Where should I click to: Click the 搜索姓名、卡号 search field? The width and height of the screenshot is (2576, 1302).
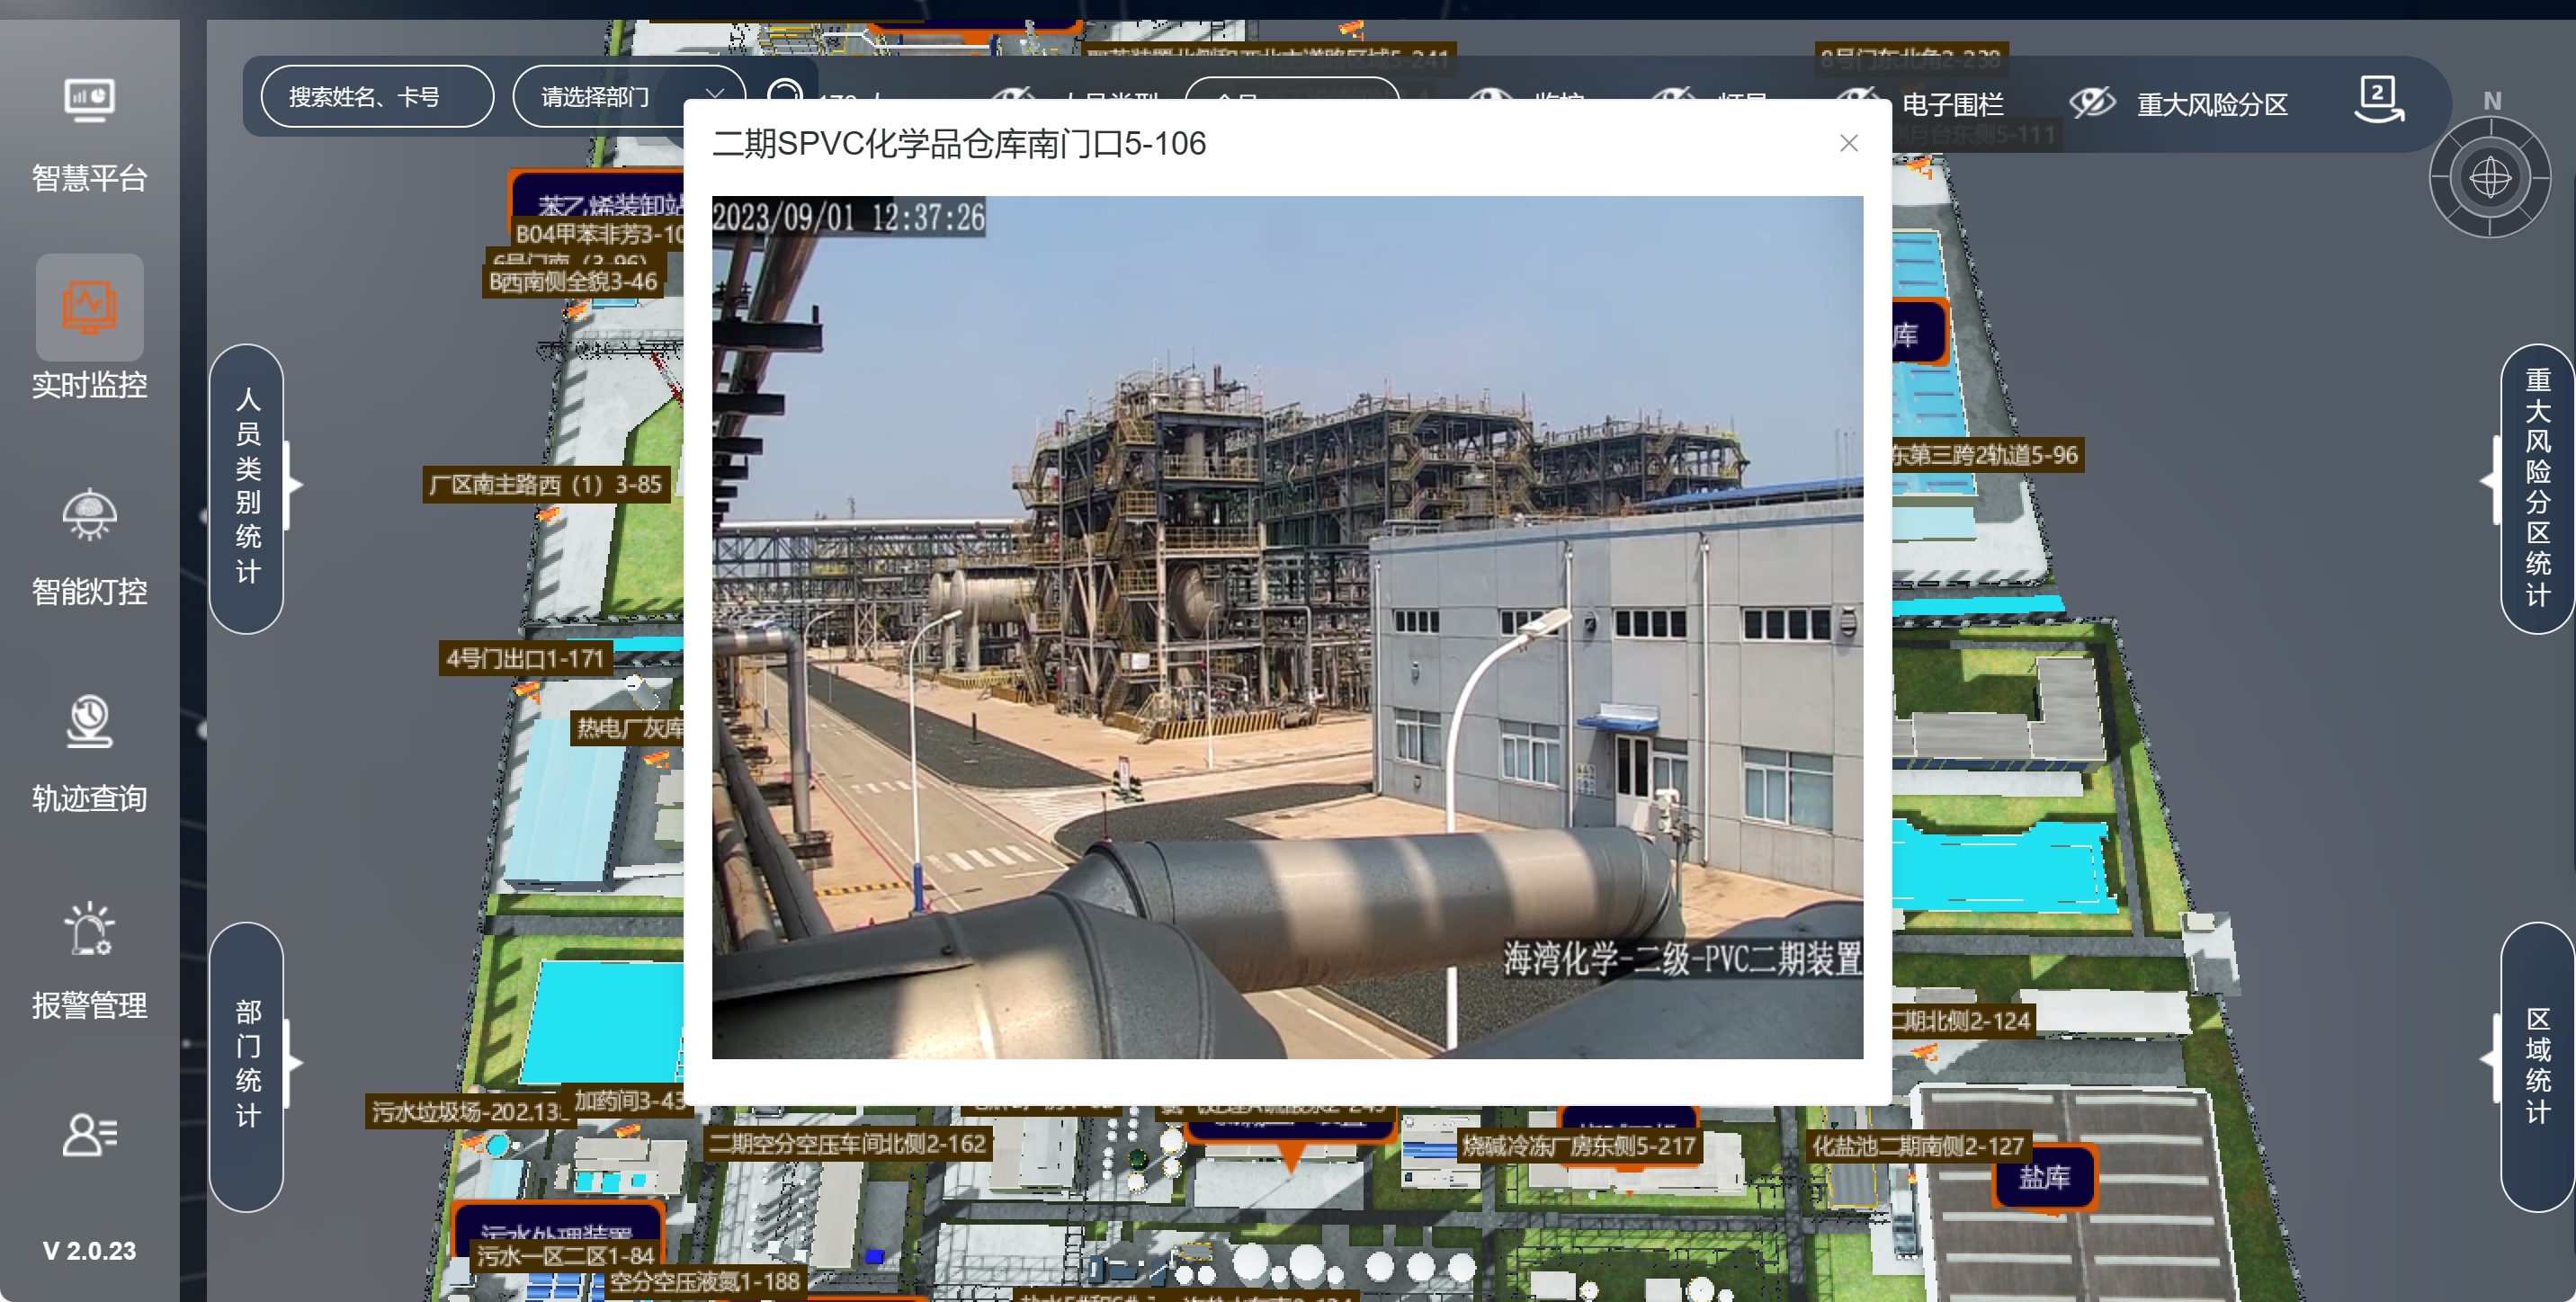pos(376,97)
